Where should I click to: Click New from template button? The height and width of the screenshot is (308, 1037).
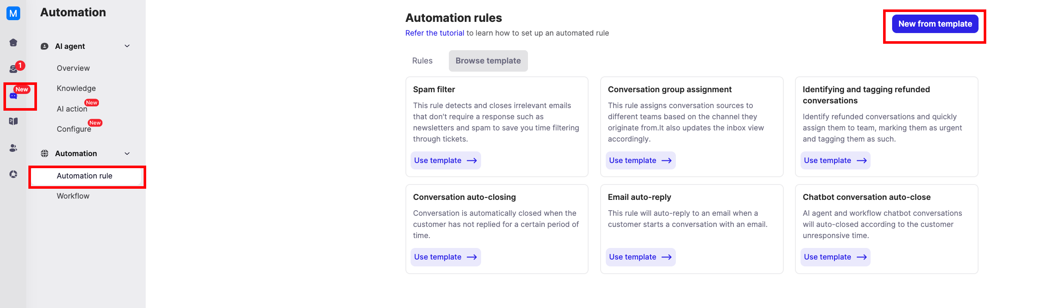tap(935, 24)
